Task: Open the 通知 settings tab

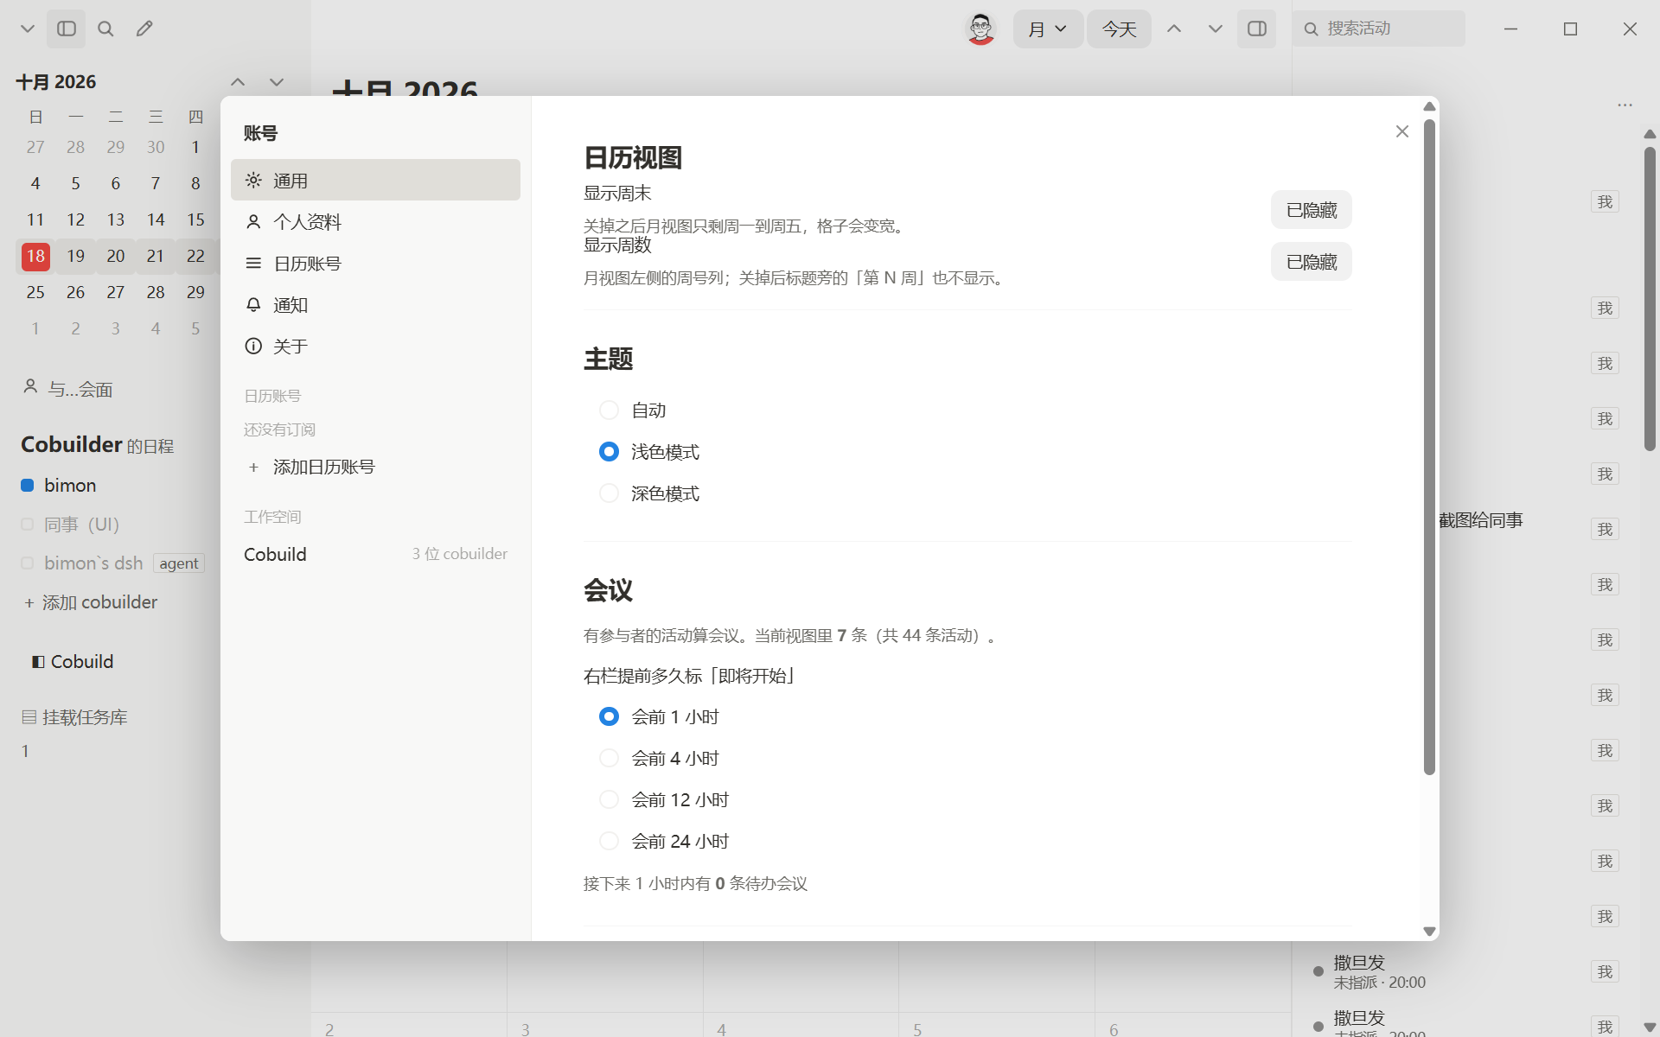Action: click(375, 305)
